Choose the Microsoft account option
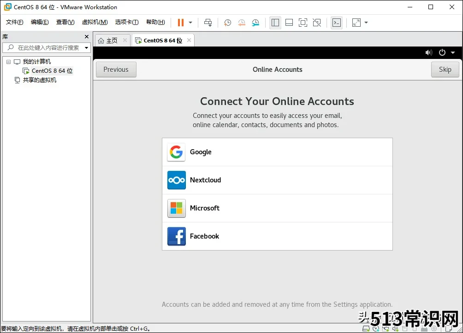 (277, 208)
